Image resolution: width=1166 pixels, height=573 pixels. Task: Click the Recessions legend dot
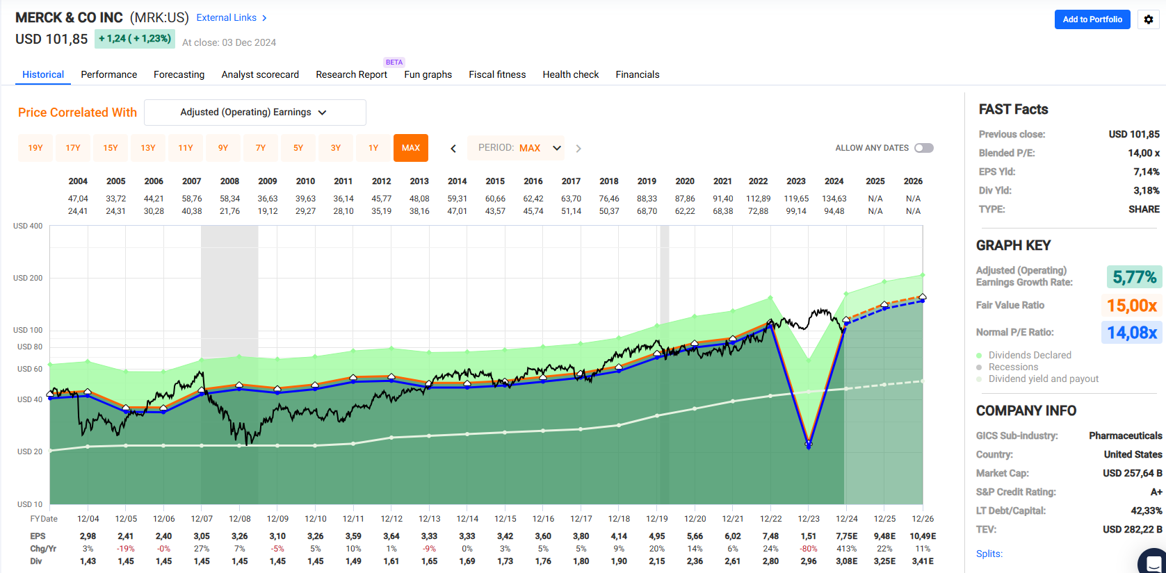pyautogui.click(x=980, y=367)
